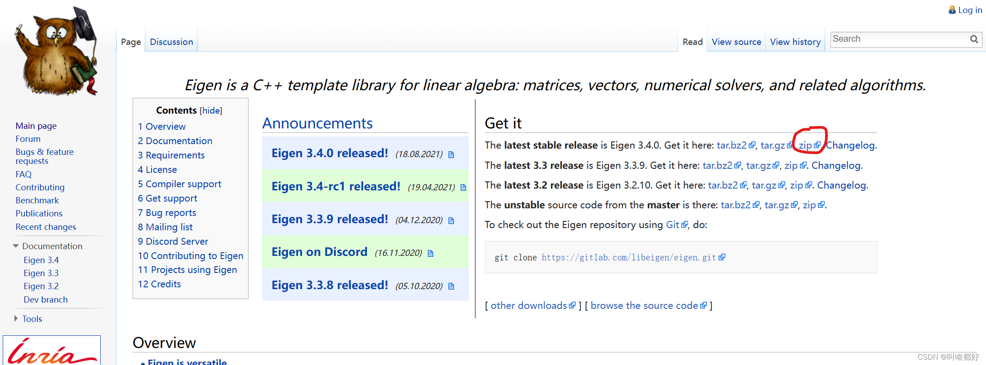Click external-link icon after Git link

(684, 224)
